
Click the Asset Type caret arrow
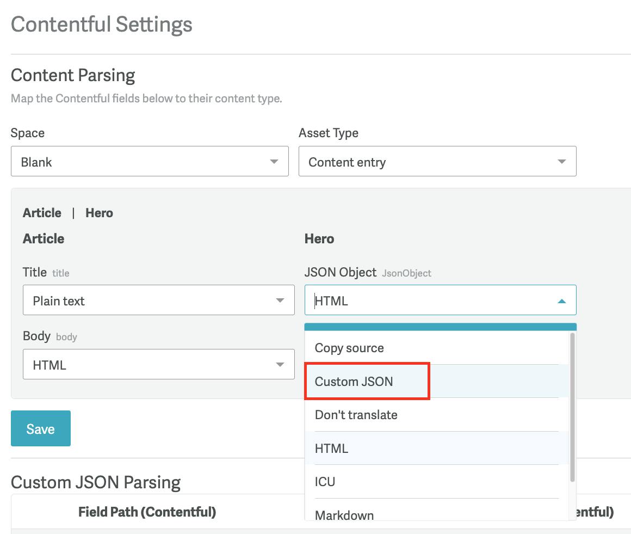(x=561, y=162)
